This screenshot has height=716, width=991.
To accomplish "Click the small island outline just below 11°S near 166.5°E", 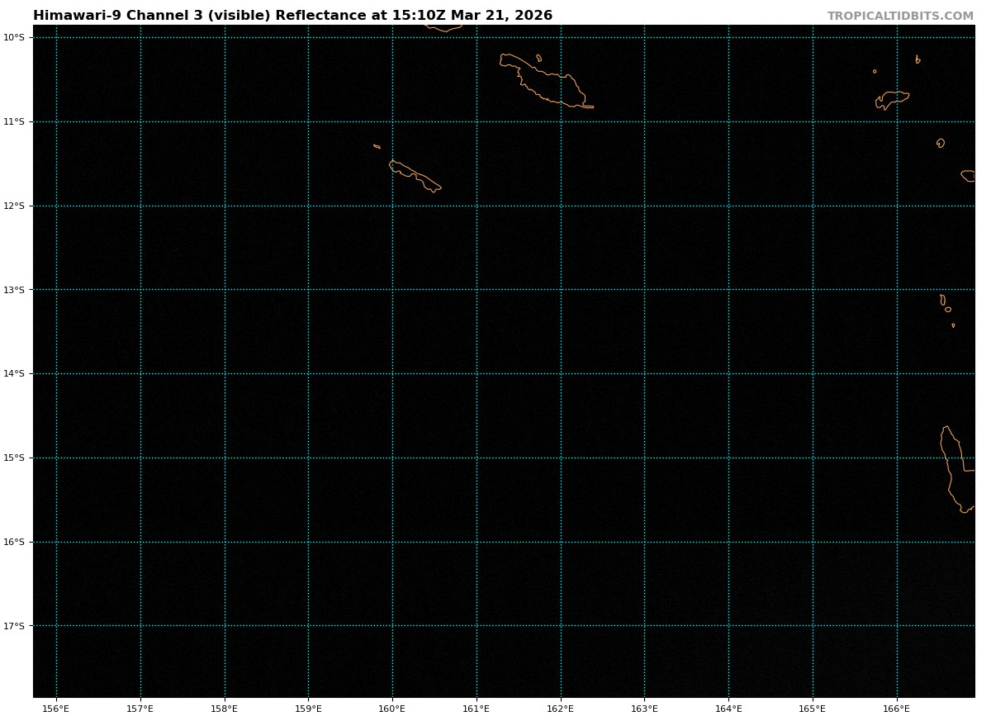I will 941,143.
